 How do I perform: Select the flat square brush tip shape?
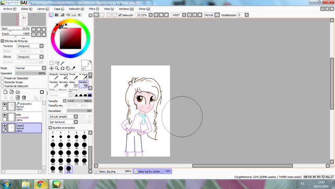tap(90, 95)
